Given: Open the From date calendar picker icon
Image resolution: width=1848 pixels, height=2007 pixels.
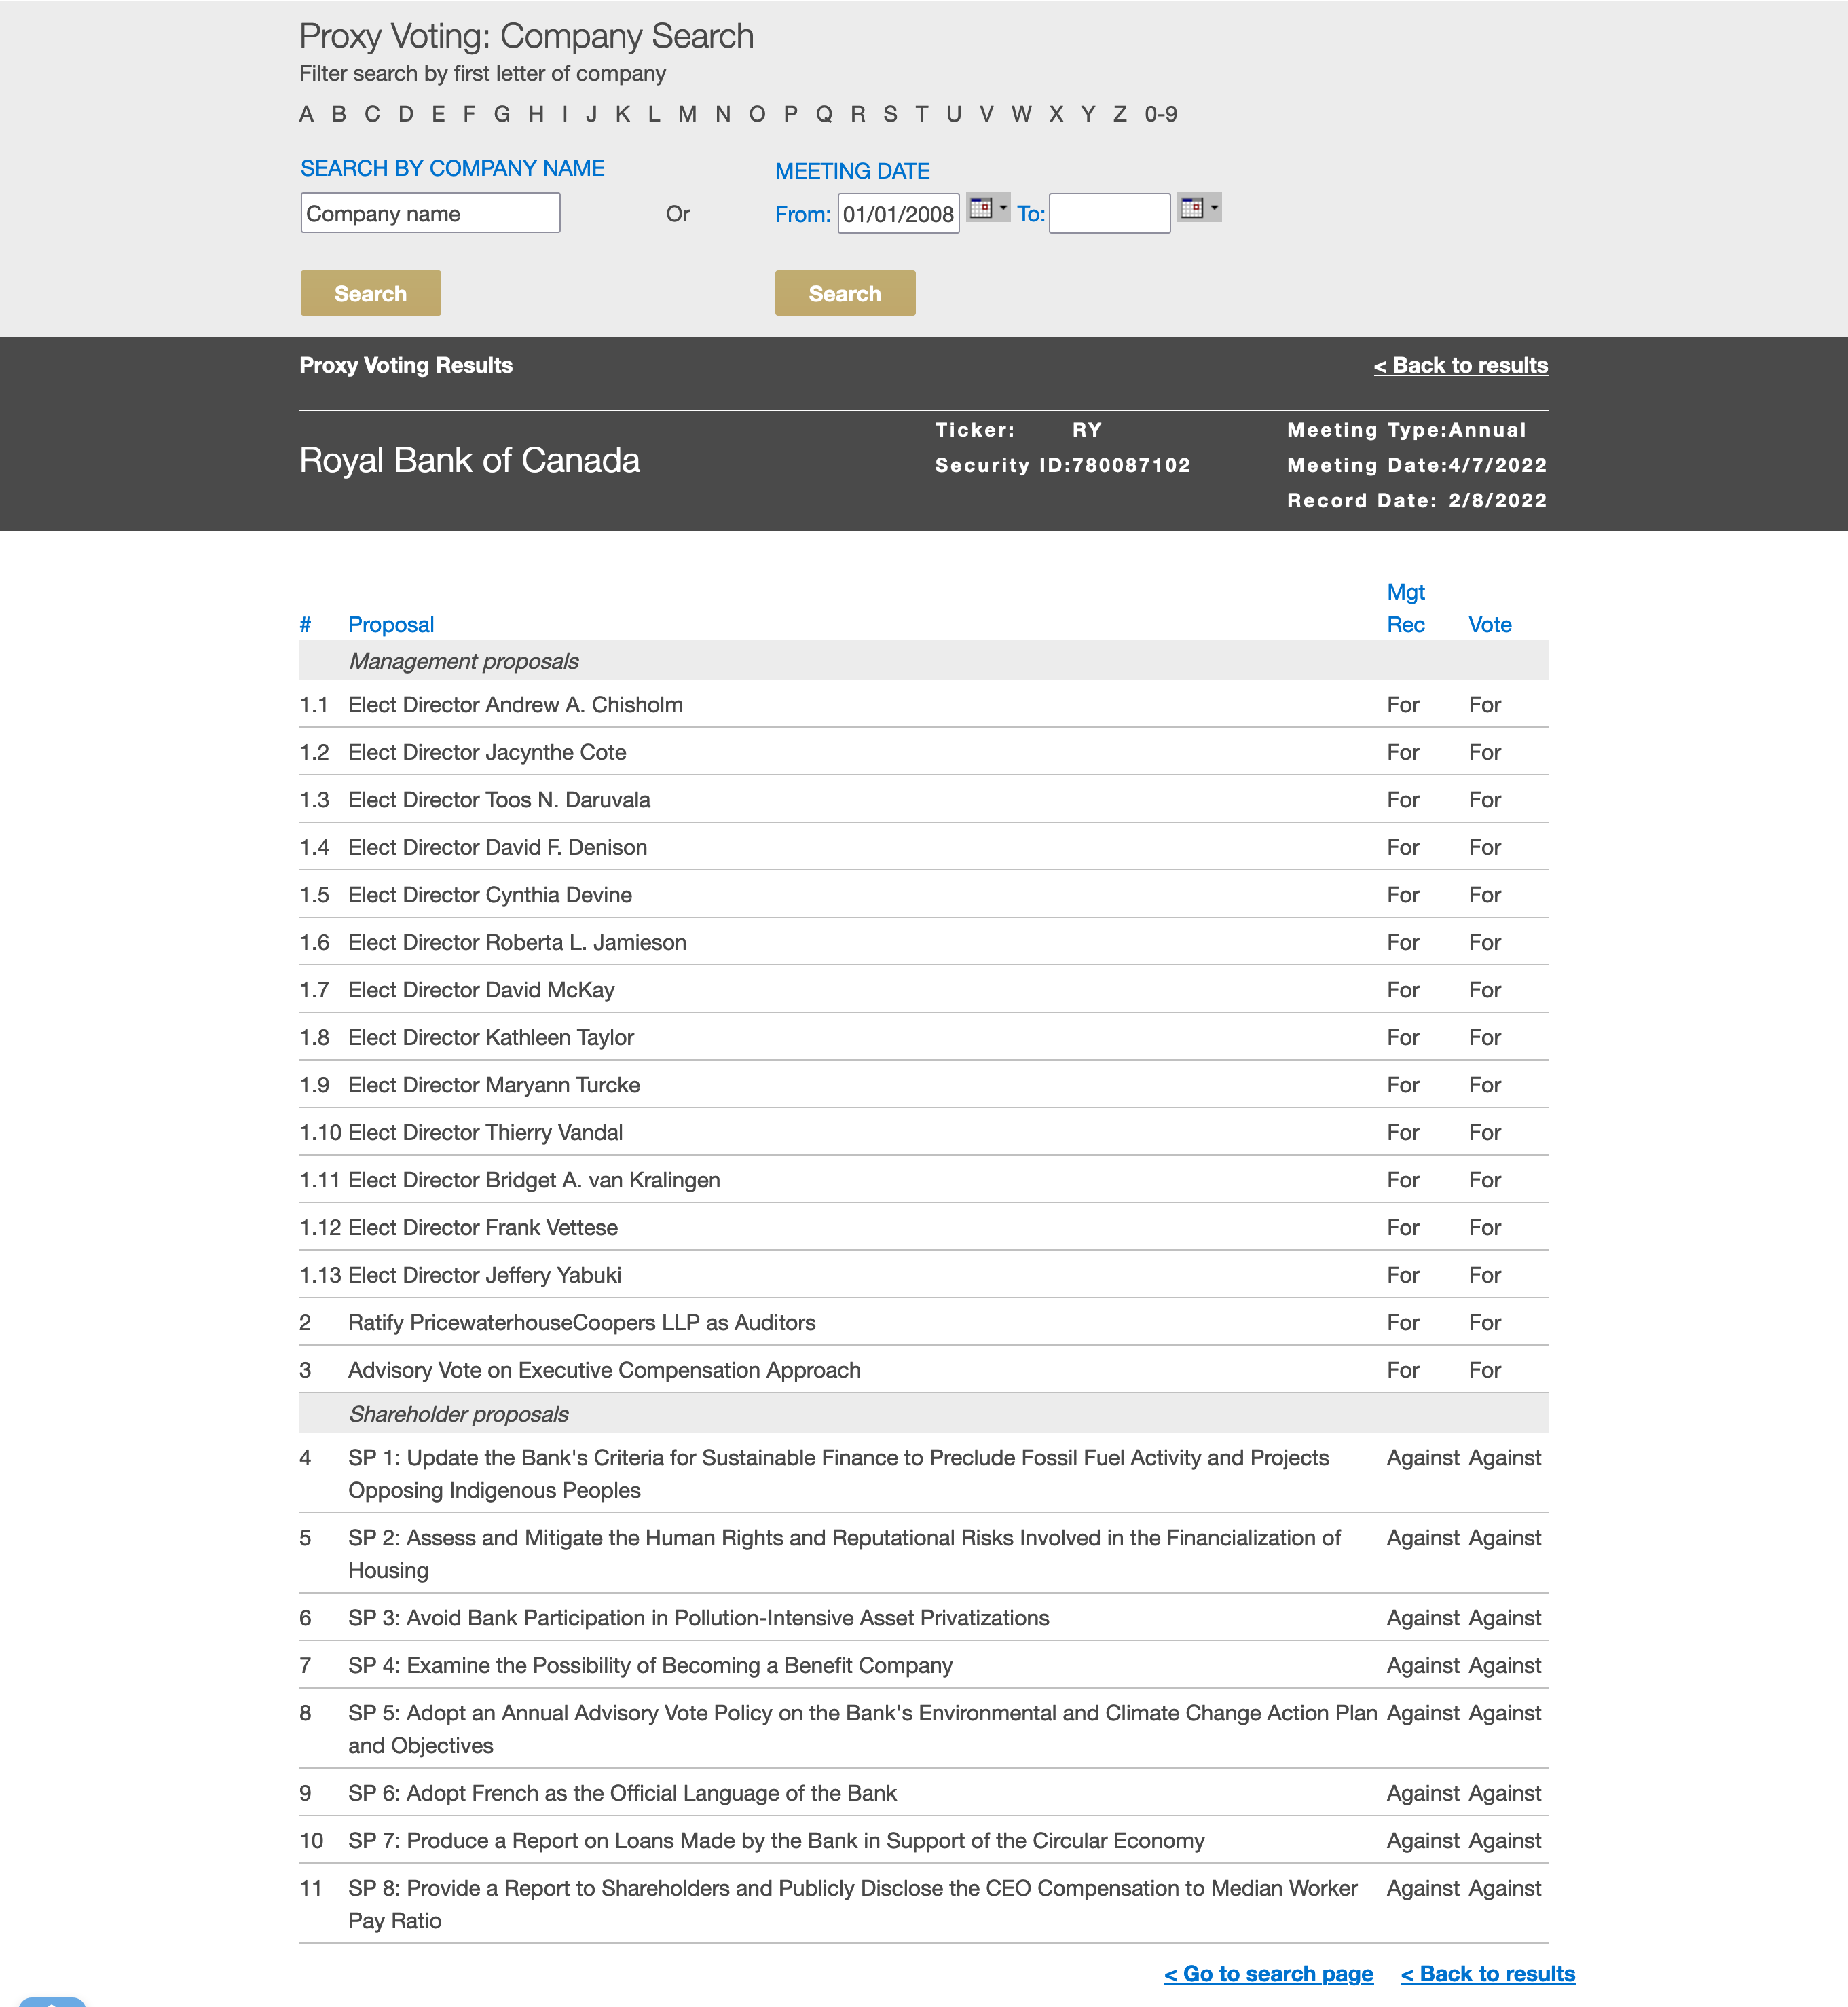Looking at the screenshot, I should click(x=980, y=208).
